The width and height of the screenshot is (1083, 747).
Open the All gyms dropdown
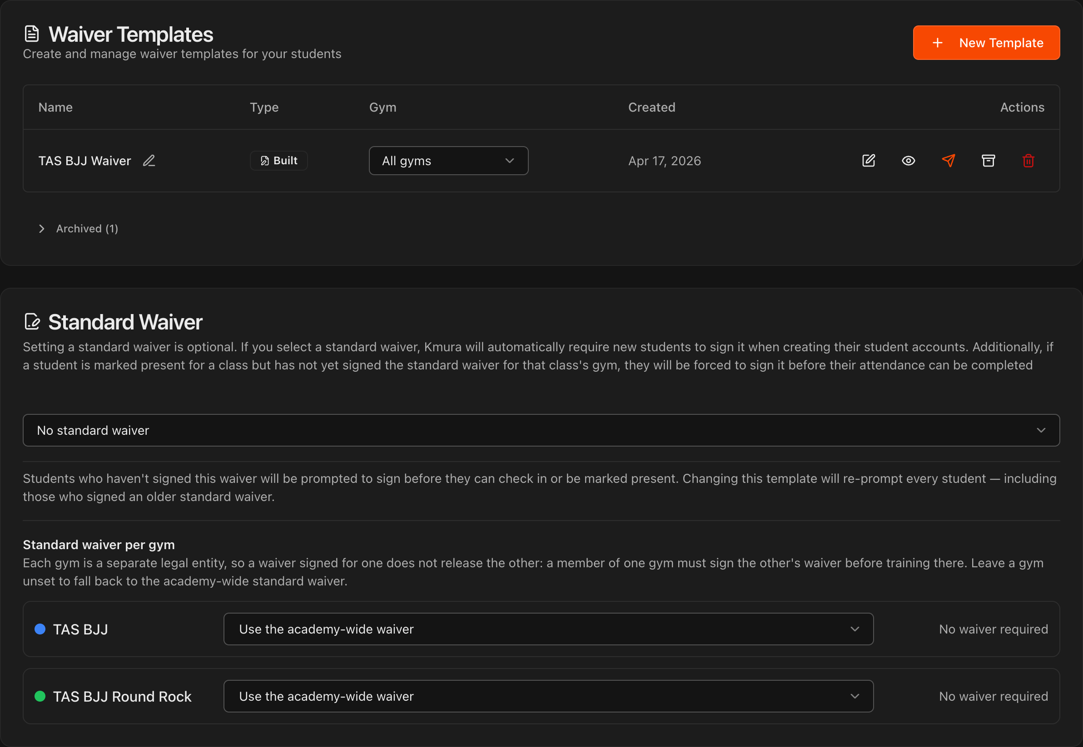point(448,161)
